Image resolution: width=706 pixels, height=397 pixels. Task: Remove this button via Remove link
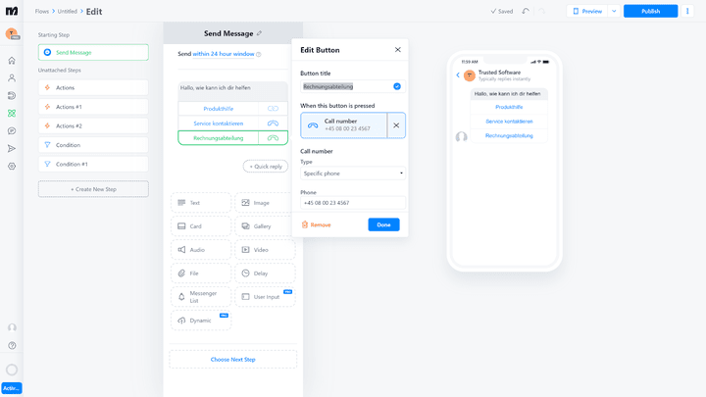point(317,224)
